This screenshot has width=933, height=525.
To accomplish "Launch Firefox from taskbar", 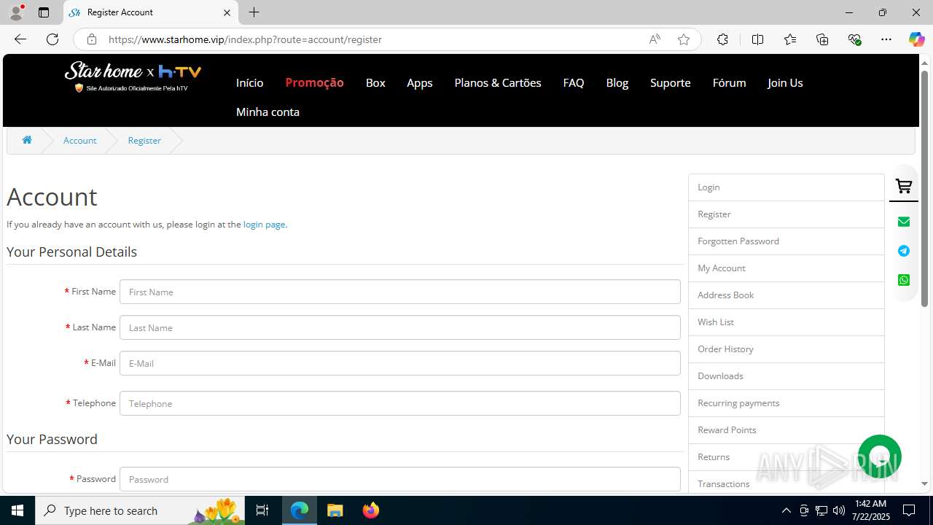I will click(370, 510).
